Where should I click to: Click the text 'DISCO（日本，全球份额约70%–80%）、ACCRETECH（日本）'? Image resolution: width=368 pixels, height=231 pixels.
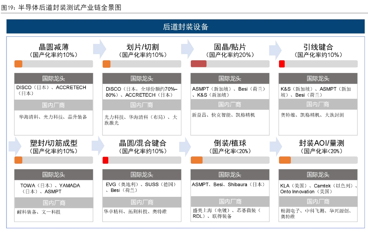(x=141, y=92)
